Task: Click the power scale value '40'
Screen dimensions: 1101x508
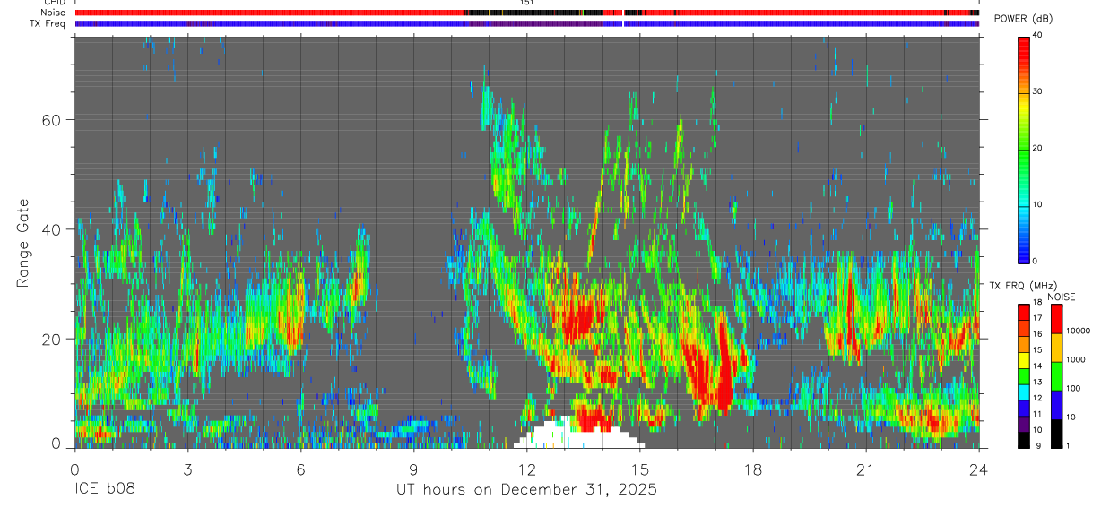Action: pos(1038,36)
